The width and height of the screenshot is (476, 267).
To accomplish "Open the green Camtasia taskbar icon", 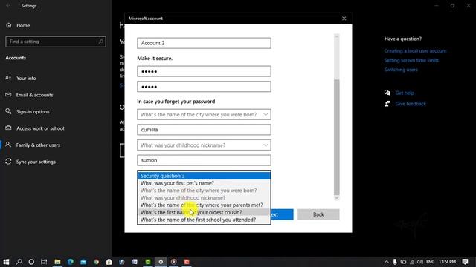I will point(148,262).
